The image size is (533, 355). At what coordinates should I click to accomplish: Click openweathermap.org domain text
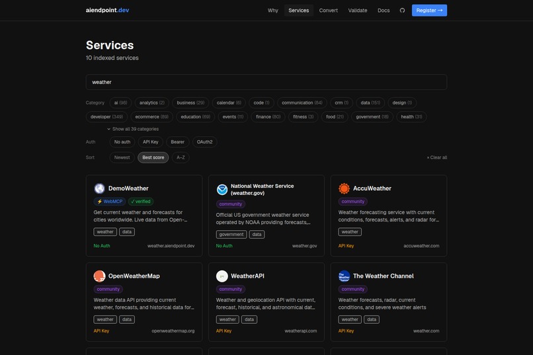pos(173,331)
